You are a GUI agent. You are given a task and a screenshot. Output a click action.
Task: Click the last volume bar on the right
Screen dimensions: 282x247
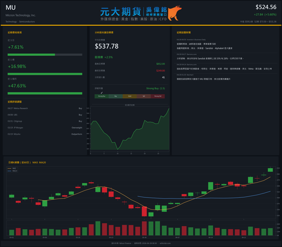click(270, 232)
